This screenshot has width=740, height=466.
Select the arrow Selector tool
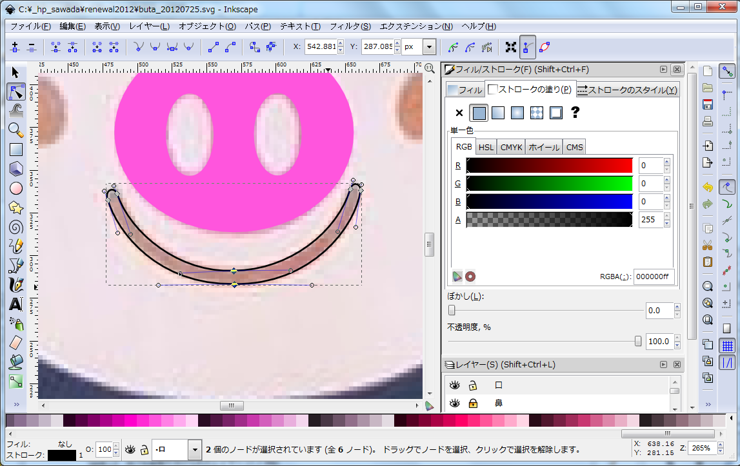tap(15, 72)
